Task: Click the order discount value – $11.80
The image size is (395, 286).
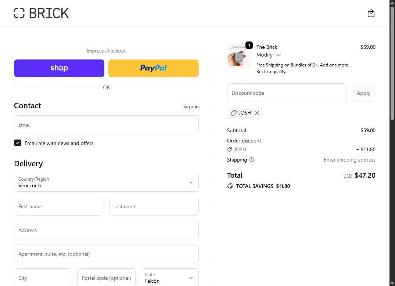Action: tap(366, 149)
